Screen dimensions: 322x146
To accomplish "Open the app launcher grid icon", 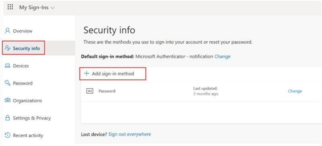I will (x=10, y=7).
